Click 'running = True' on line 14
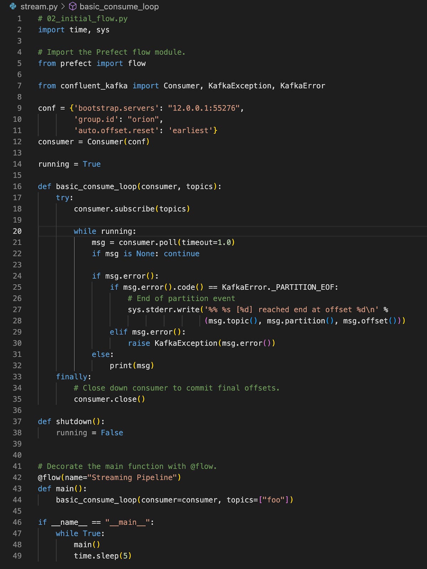This screenshot has height=569, width=427. [x=69, y=164]
